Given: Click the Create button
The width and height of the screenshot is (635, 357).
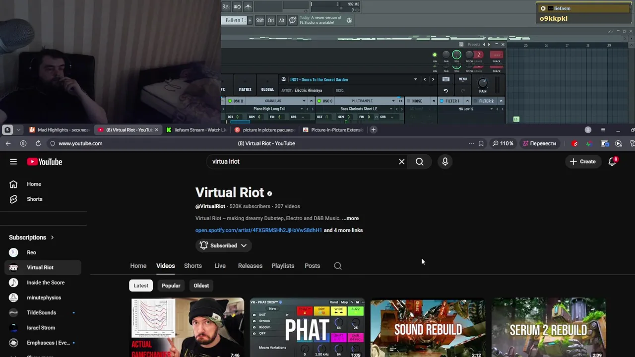Looking at the screenshot, I should 583,162.
